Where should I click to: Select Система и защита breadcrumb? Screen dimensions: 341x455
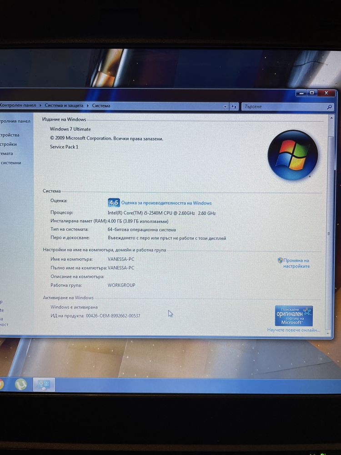tap(64, 106)
